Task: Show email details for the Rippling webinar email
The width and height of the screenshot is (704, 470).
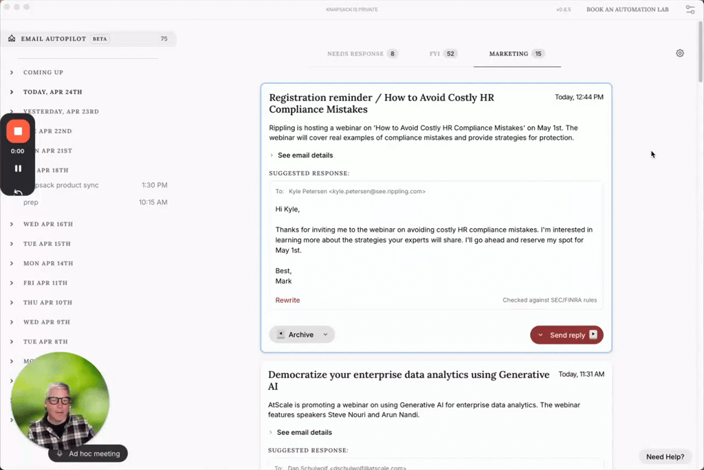Action: 301,155
